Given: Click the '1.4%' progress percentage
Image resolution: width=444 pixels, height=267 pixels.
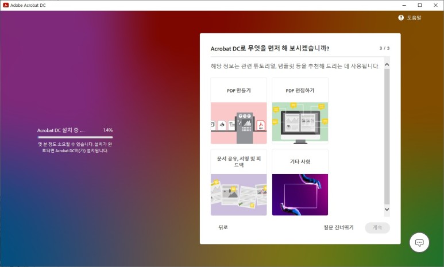Looking at the screenshot, I should (x=107, y=130).
